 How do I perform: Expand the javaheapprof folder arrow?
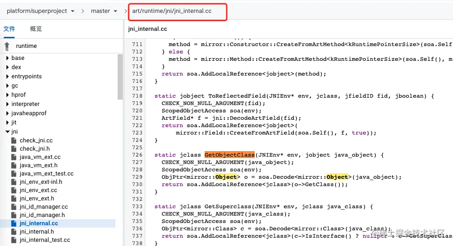[x=7, y=113]
